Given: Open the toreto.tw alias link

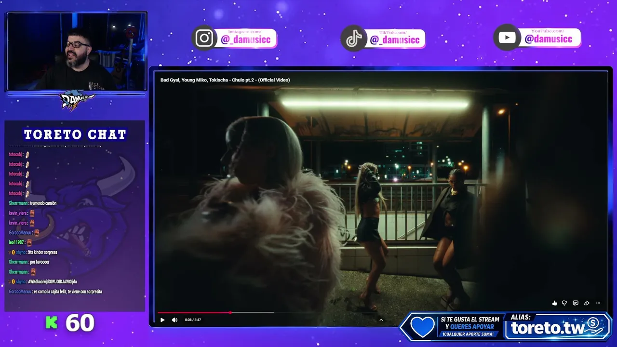Looking at the screenshot, I should [x=548, y=329].
